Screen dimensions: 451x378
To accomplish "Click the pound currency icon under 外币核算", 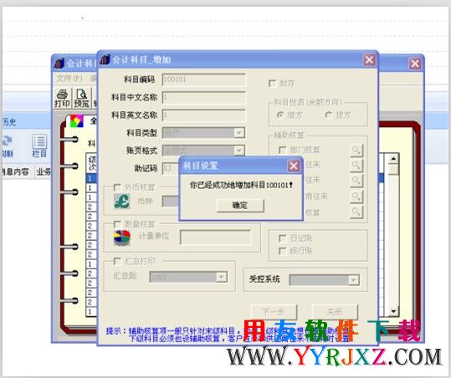I will [x=122, y=202].
